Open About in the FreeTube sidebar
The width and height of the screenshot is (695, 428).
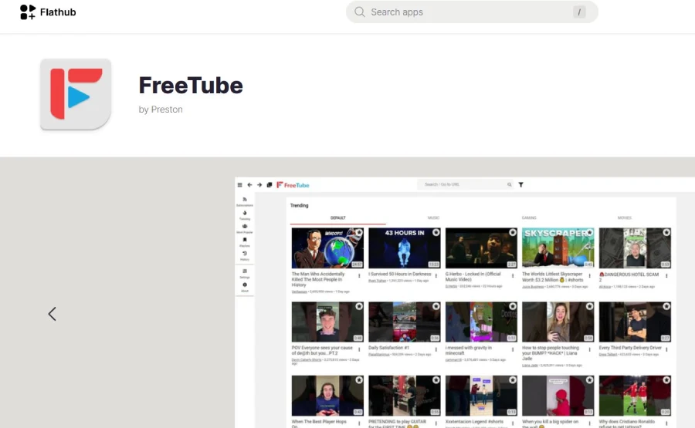coord(245,287)
